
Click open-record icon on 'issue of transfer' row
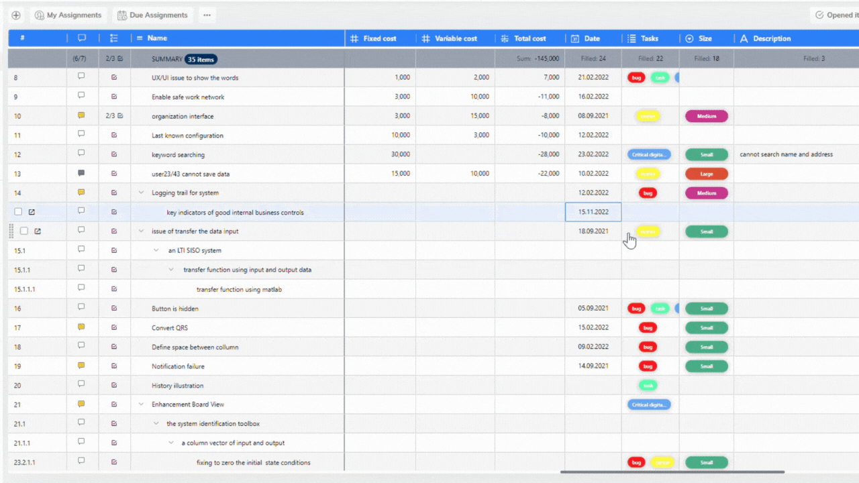(x=38, y=231)
